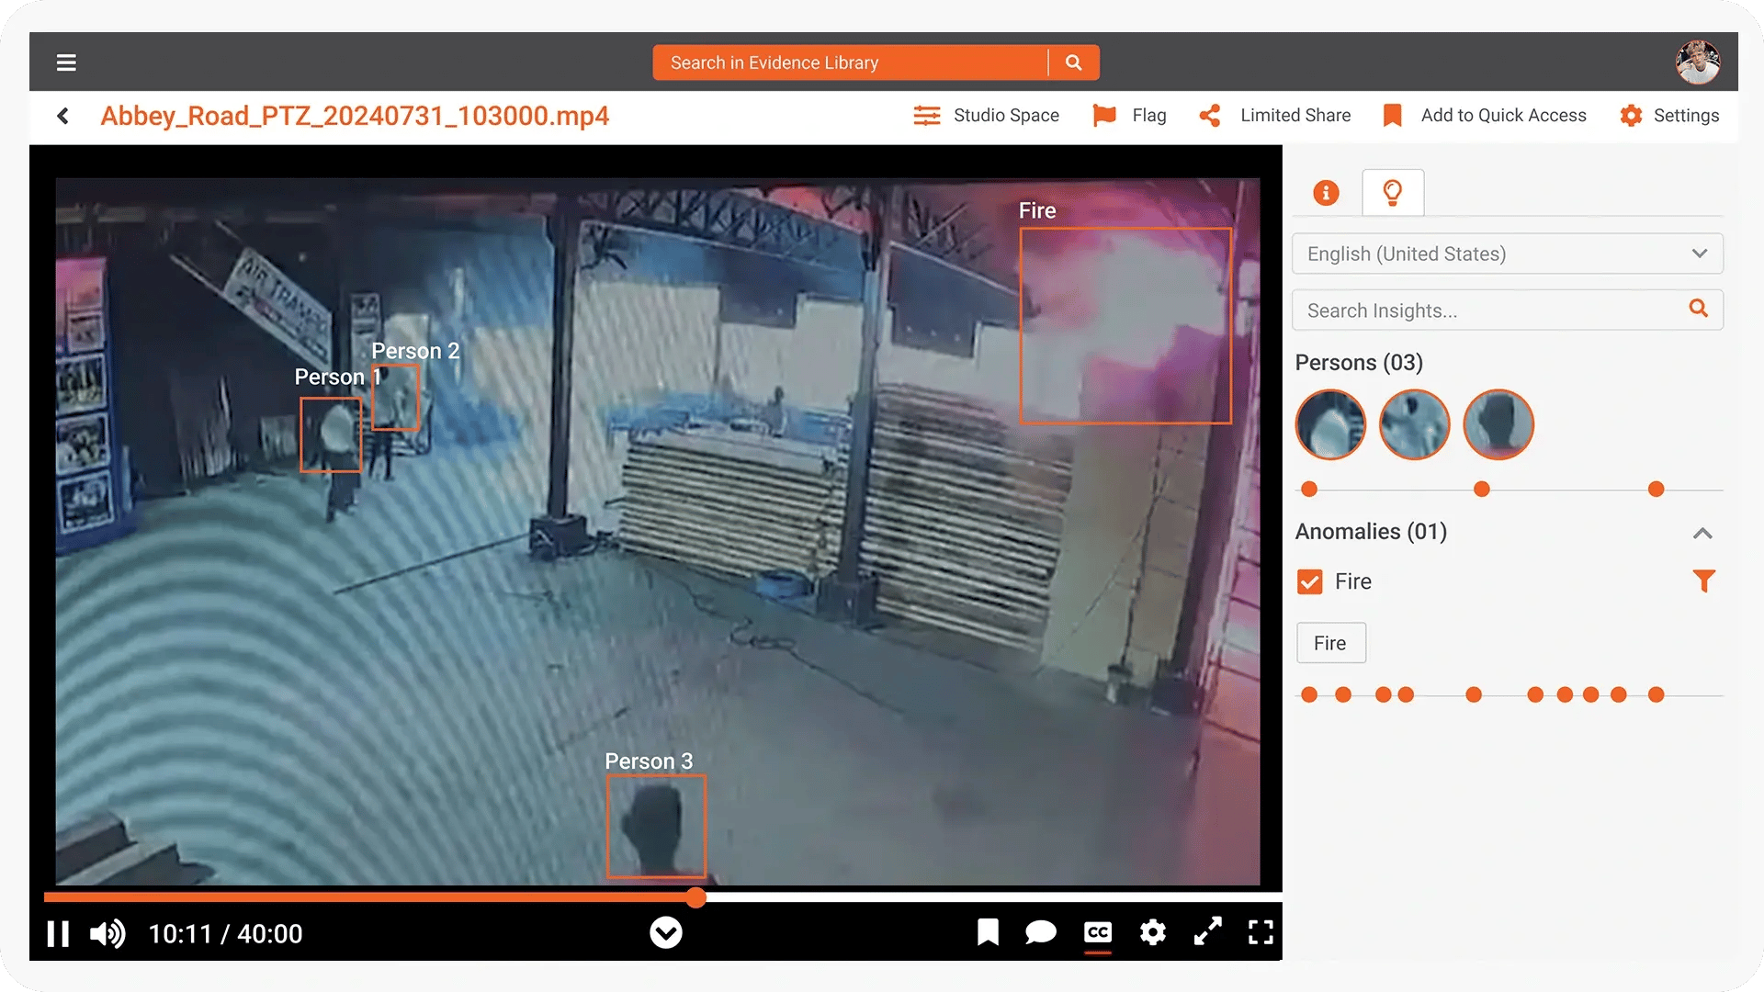Viewport: 1764px width, 992px height.
Task: Open Limited Share
Action: point(1275,116)
